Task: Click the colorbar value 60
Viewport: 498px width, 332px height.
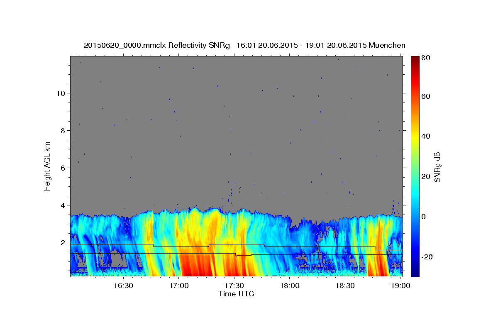Action: pos(426,96)
